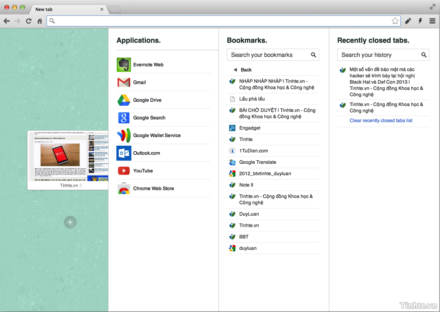The width and height of the screenshot is (440, 312).
Task: Launch the Gmail app icon
Action: pos(124,83)
